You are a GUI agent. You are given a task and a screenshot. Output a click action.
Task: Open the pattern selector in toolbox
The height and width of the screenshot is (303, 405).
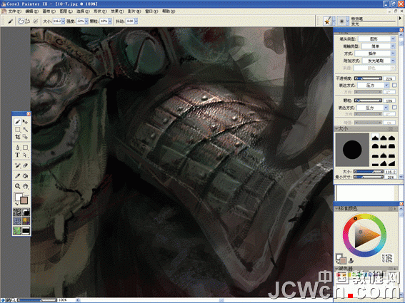tap(17, 221)
